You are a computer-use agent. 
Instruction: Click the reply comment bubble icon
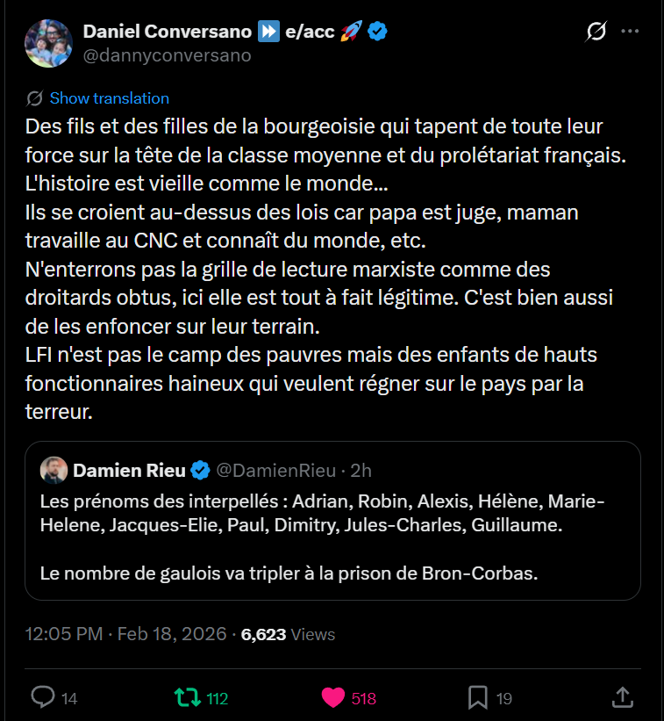click(43, 697)
